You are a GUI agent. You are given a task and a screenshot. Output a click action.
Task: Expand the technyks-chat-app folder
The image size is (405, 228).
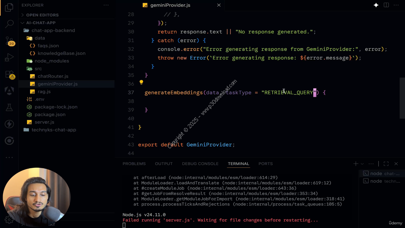[53, 130]
